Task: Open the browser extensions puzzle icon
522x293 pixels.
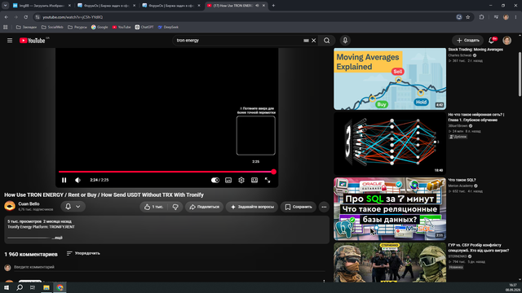Action: click(x=481, y=17)
